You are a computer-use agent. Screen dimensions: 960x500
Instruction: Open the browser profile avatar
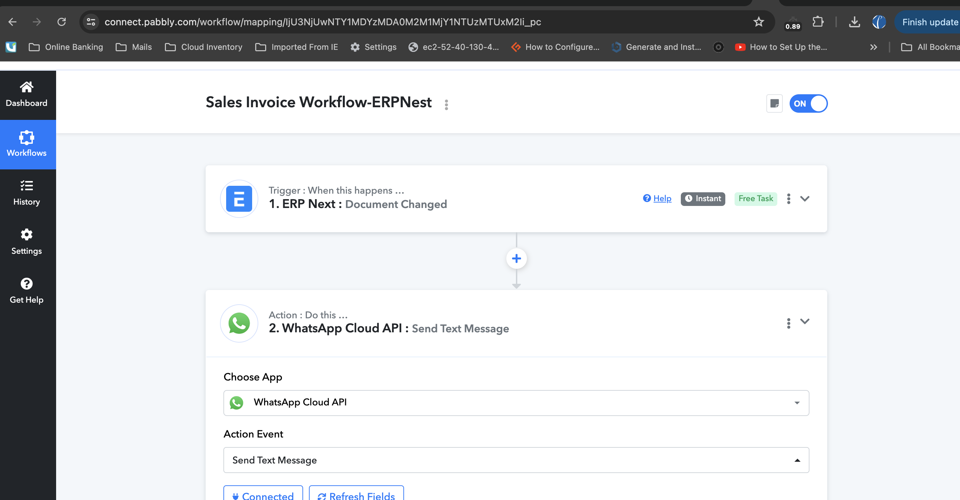(879, 22)
